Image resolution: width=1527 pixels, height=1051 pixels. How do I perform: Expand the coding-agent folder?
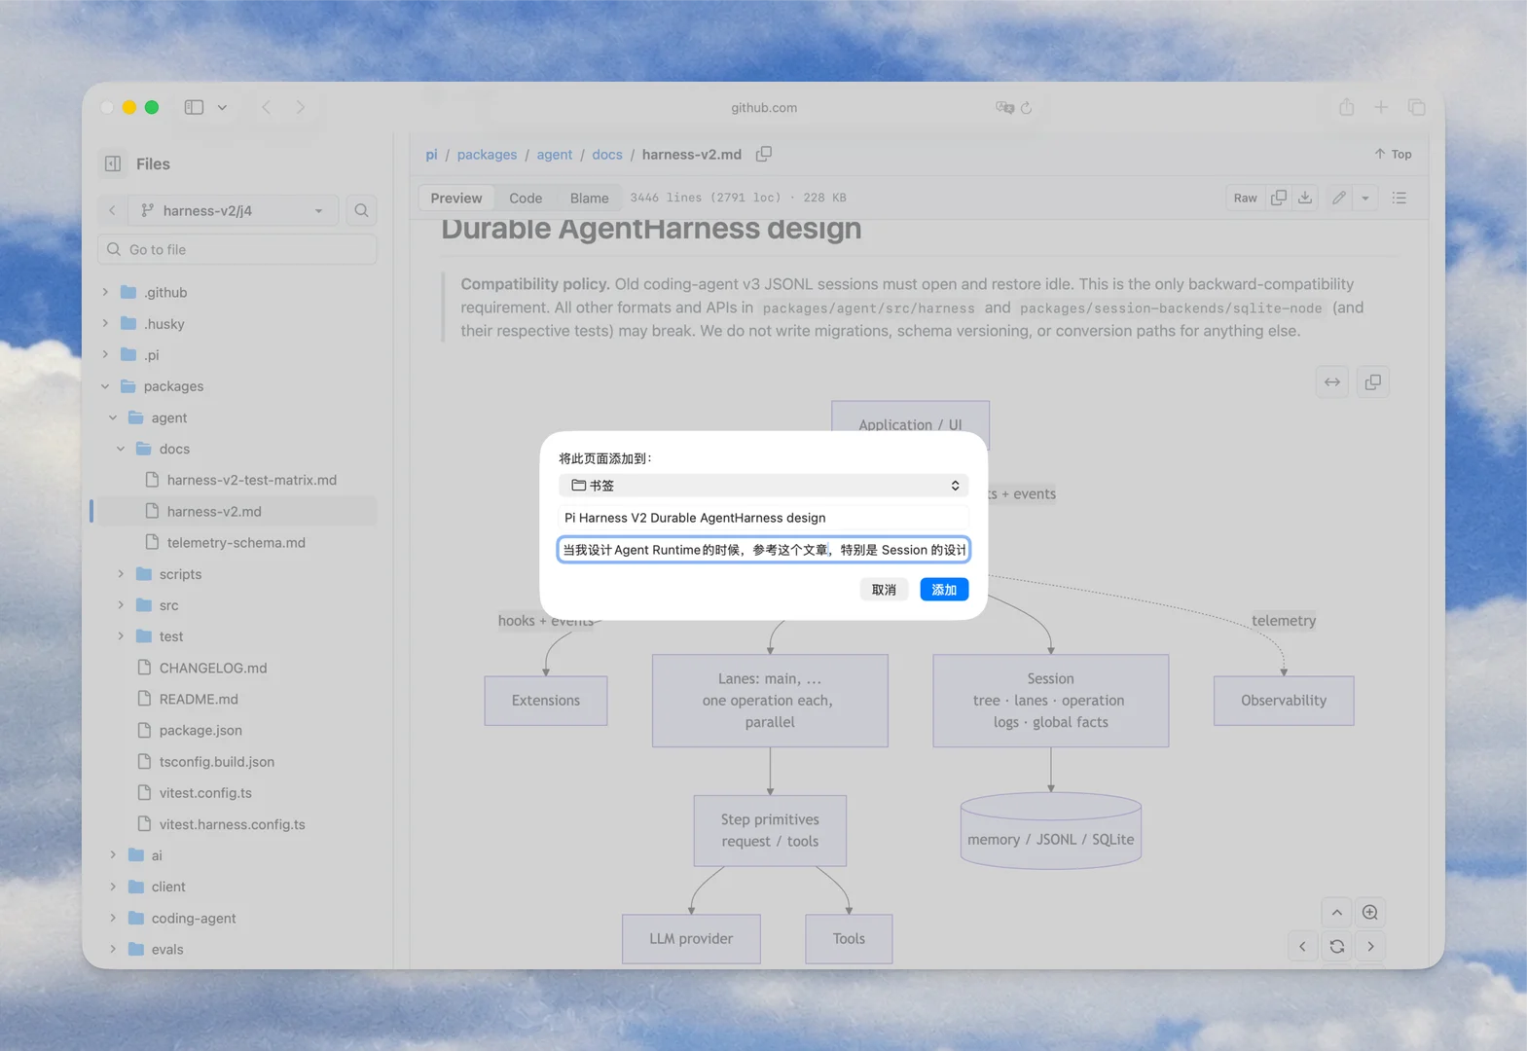click(113, 918)
